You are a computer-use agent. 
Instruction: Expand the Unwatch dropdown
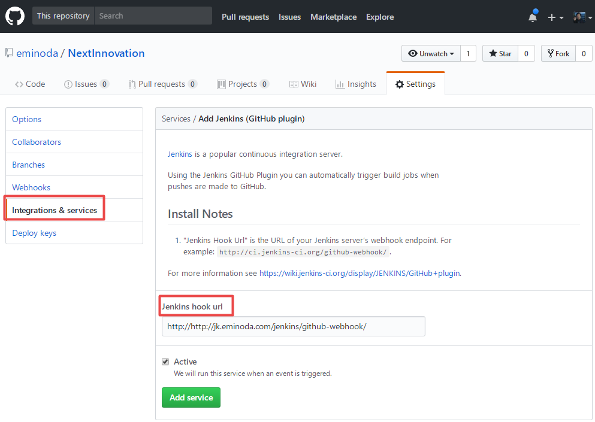pos(431,53)
